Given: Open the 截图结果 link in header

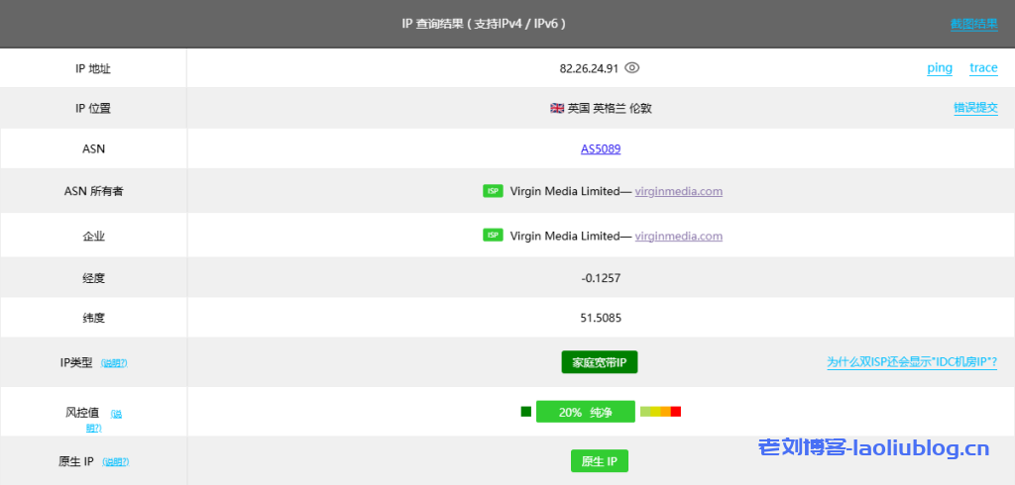Looking at the screenshot, I should pyautogui.click(x=973, y=24).
